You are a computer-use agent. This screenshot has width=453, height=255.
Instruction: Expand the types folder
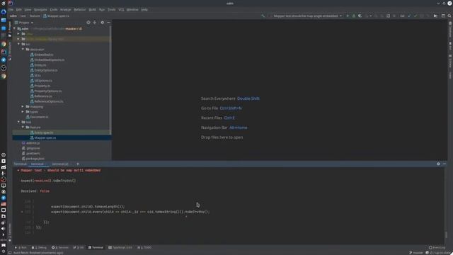tap(23, 112)
